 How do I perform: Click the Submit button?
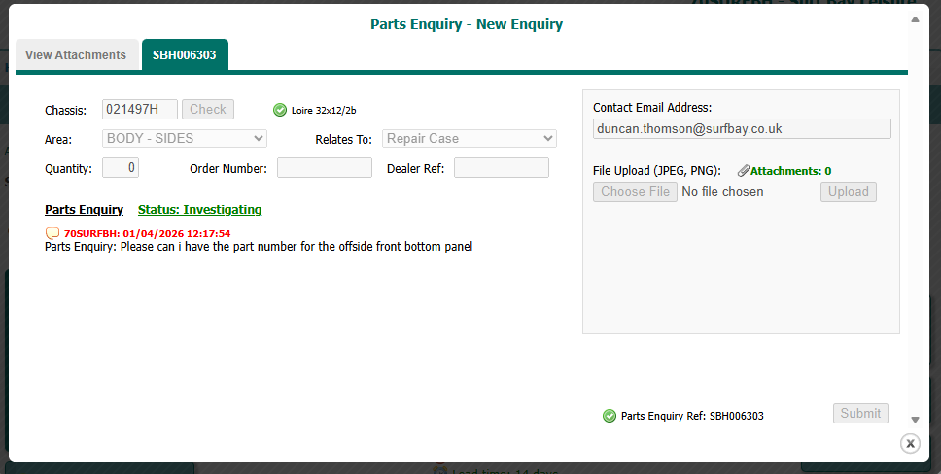pyautogui.click(x=860, y=414)
